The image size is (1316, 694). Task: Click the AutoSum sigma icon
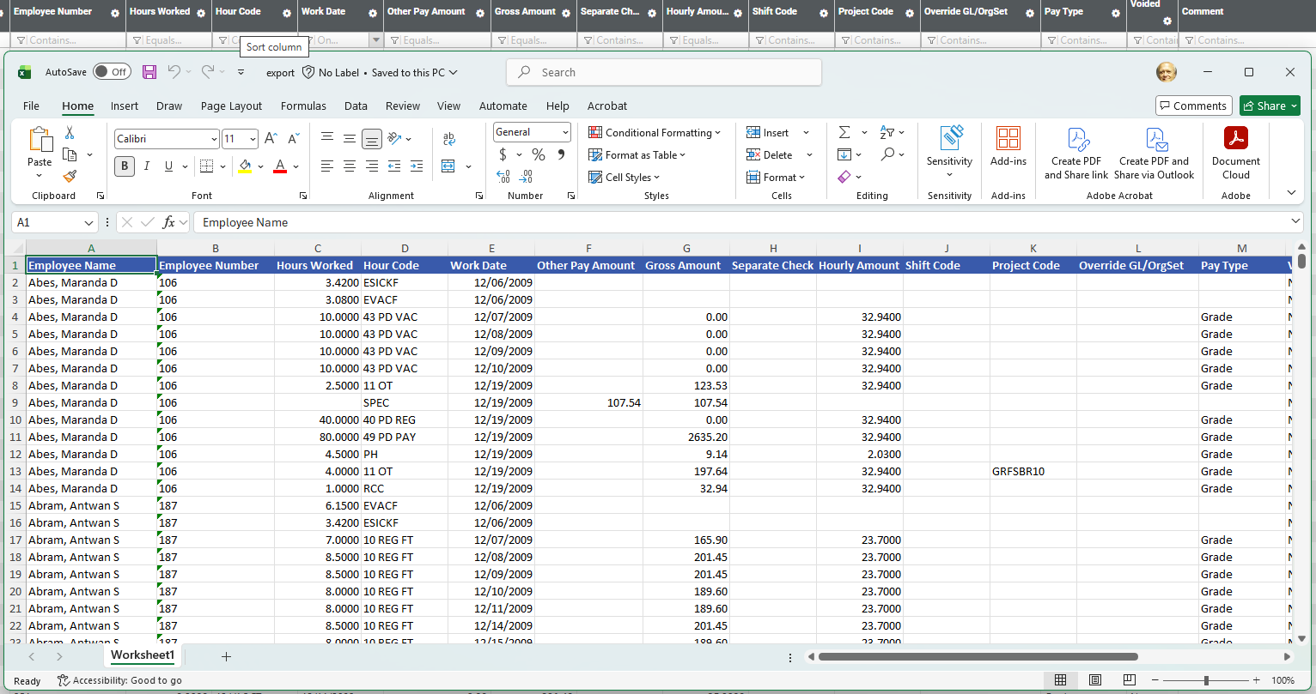pyautogui.click(x=844, y=132)
